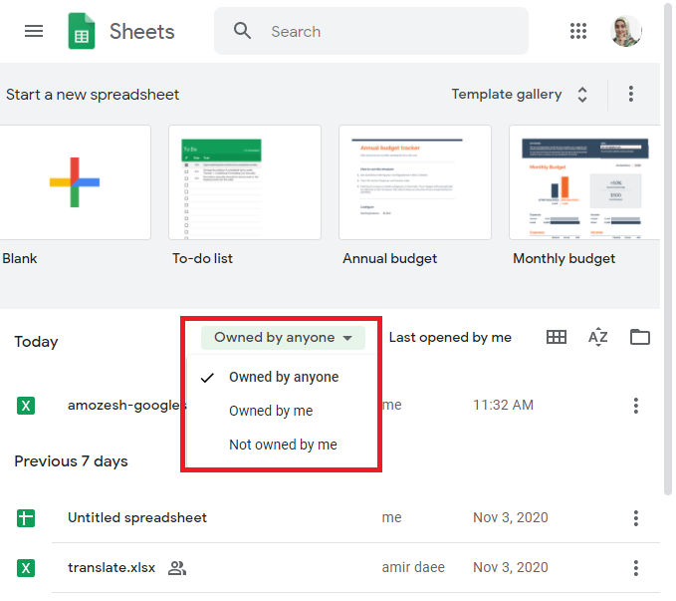
Task: Select Owned by anyone menu option
Action: 282,377
